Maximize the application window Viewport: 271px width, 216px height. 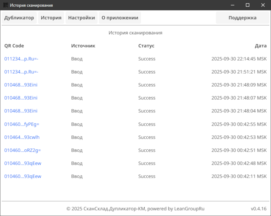(x=247, y=5)
